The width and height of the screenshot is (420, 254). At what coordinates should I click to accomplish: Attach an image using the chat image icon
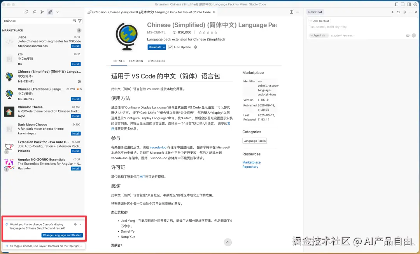pyautogui.click(x=408, y=36)
